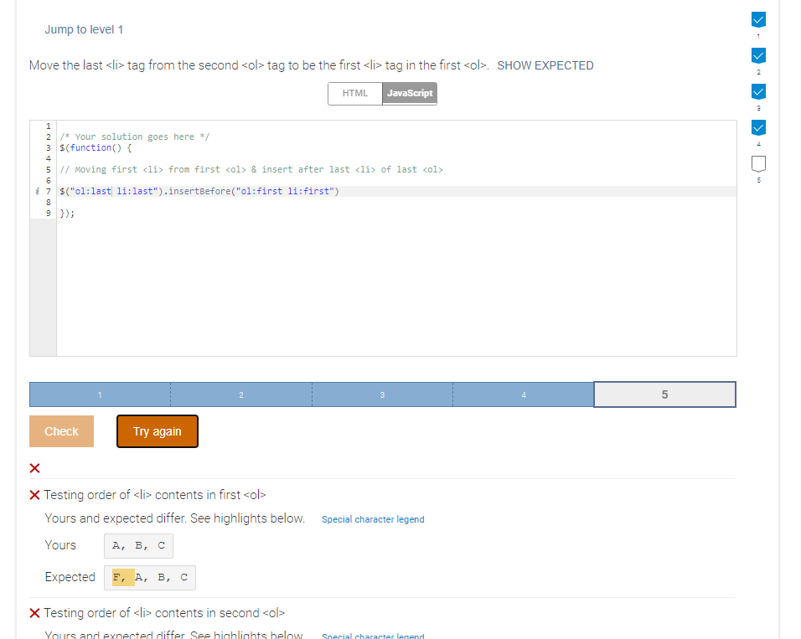Click the Expected output "F, A, B, C"
Viewport: 801px width, 639px height.
[x=150, y=577]
